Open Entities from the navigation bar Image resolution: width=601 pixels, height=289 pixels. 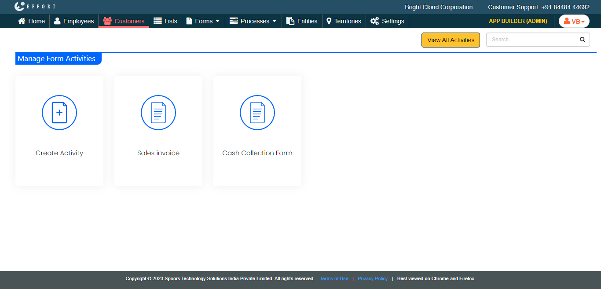302,21
